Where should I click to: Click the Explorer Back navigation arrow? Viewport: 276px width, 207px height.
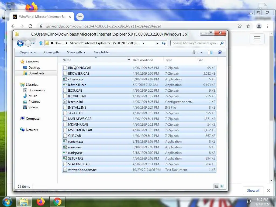[20, 43]
